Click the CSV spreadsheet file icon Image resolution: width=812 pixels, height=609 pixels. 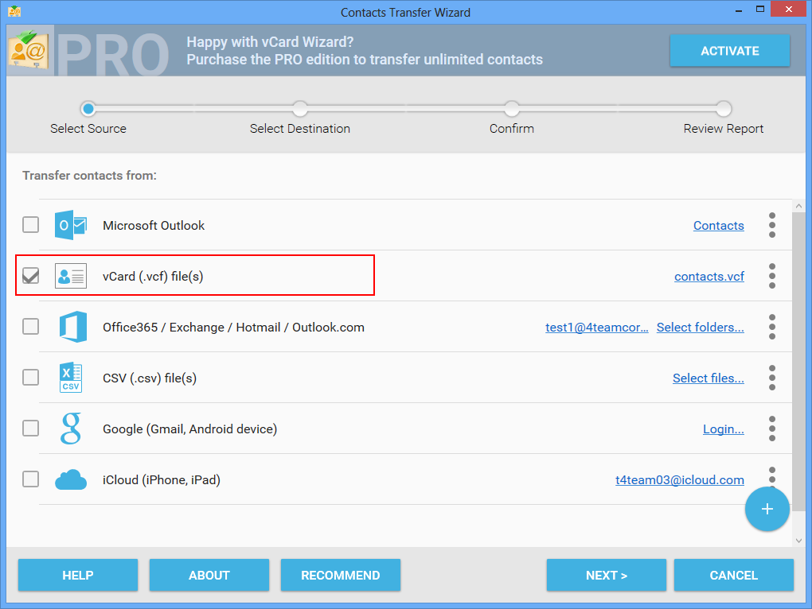pyautogui.click(x=71, y=378)
